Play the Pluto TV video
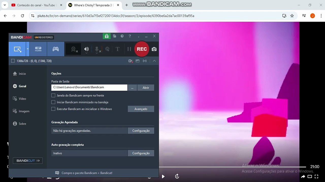 point(163,176)
